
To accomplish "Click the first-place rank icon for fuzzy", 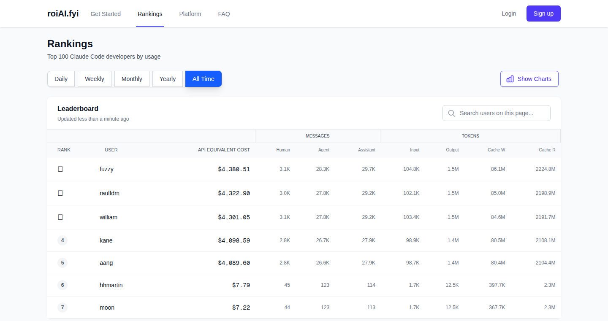I will [x=60, y=169].
